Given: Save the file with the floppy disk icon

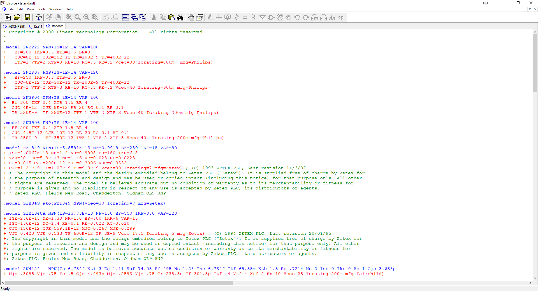Looking at the screenshot, I should [x=27, y=17].
